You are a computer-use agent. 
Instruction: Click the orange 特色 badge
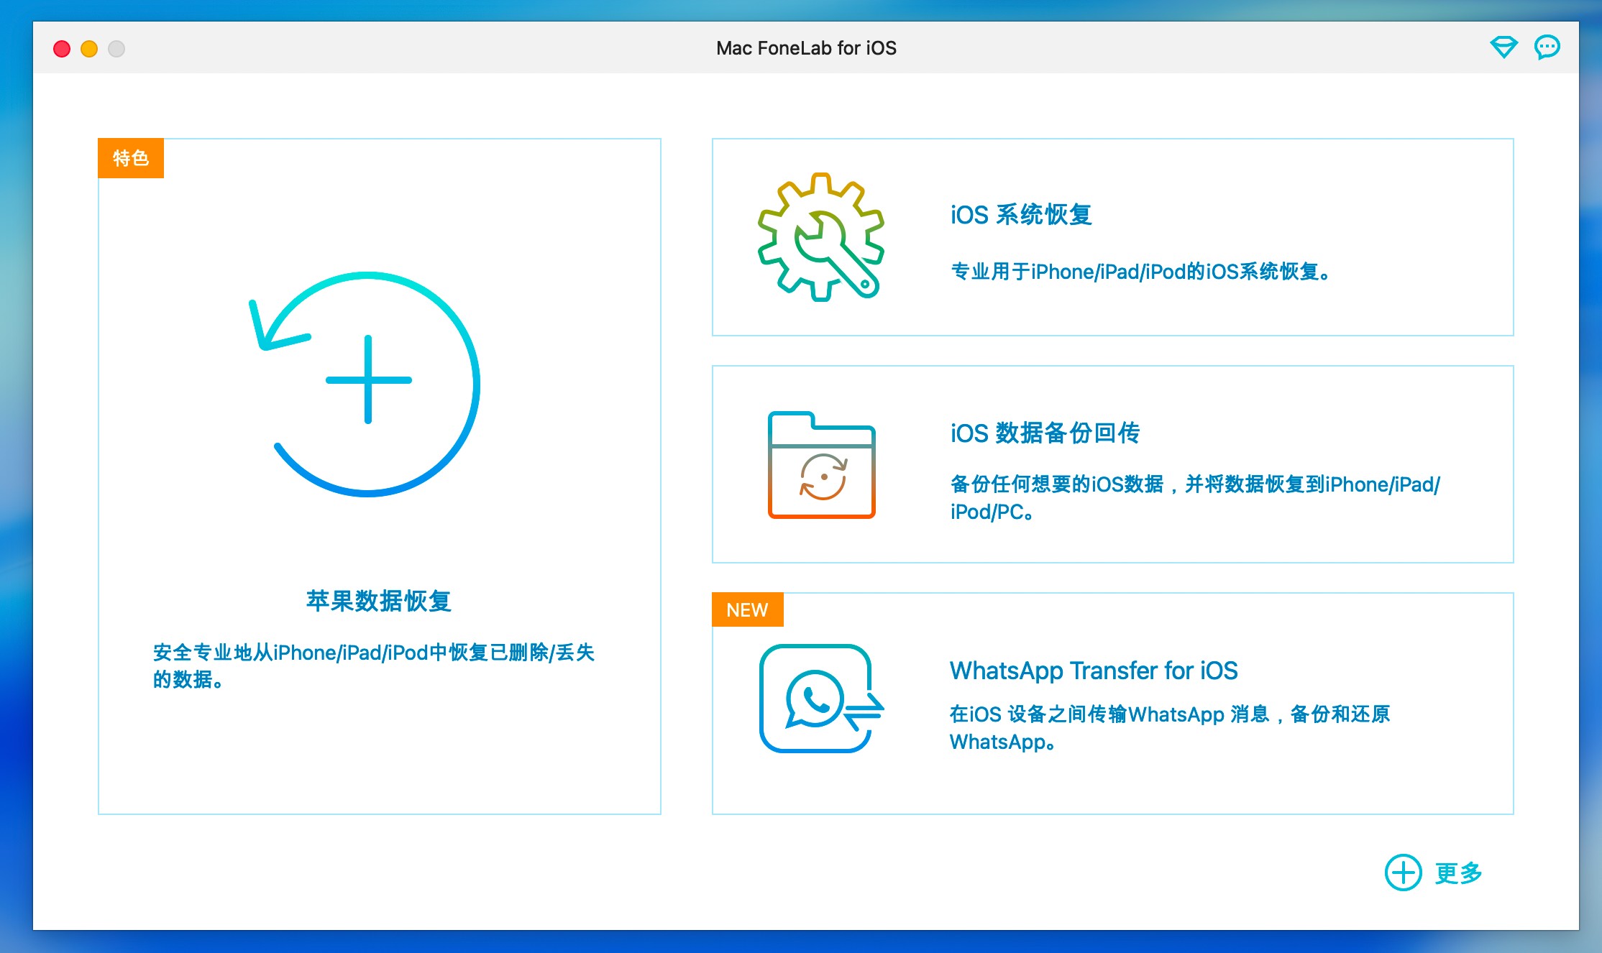coord(131,158)
